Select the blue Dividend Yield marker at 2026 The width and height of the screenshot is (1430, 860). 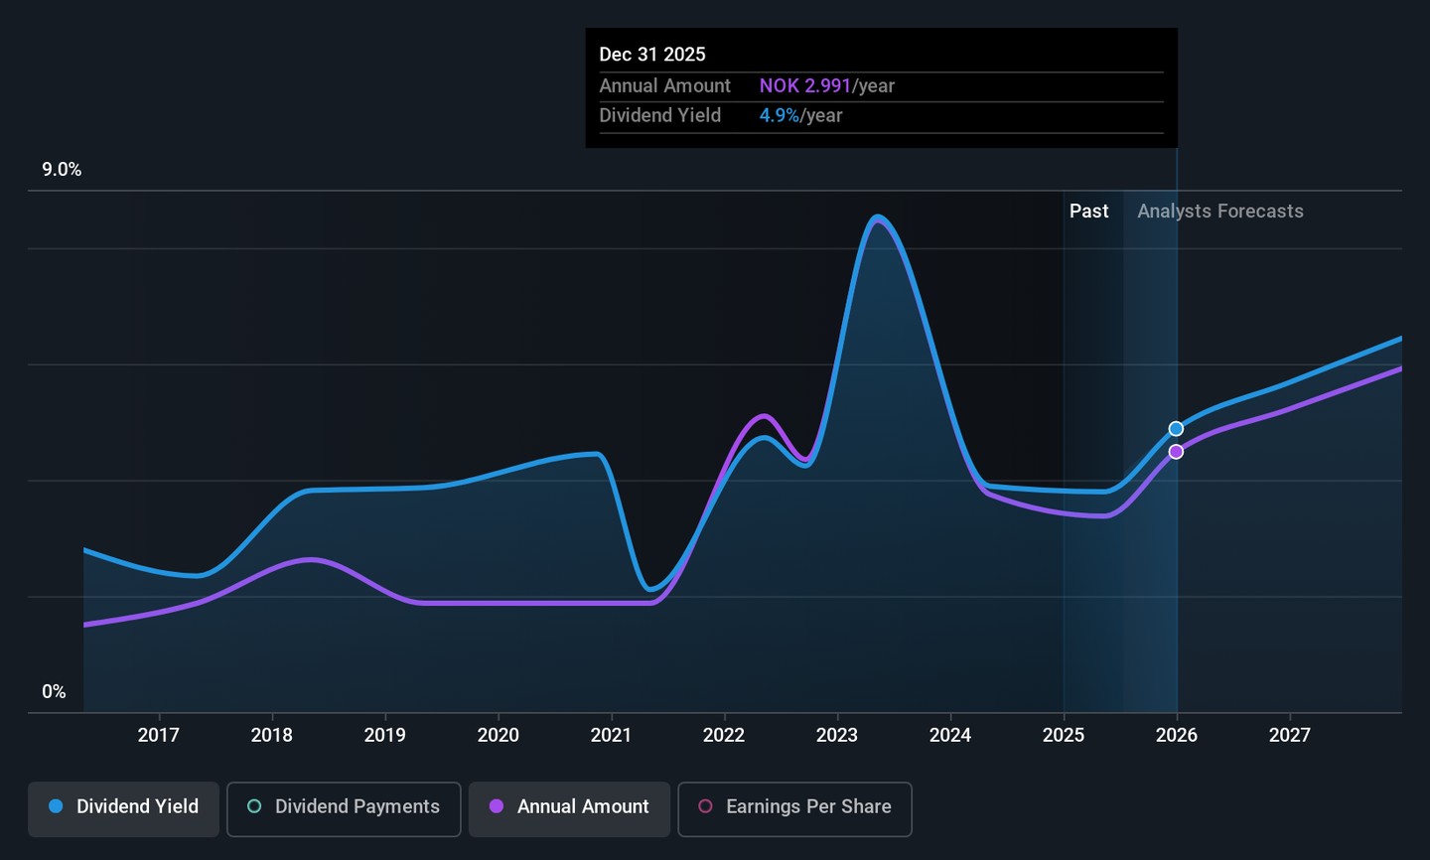pos(1176,429)
